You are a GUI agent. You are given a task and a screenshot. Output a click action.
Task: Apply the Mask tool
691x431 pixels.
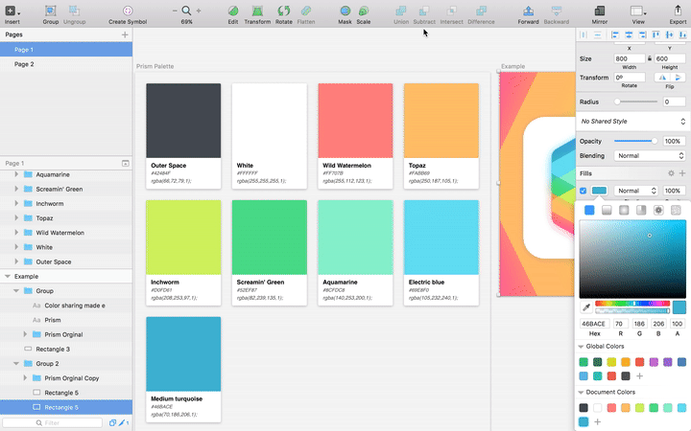pos(344,11)
